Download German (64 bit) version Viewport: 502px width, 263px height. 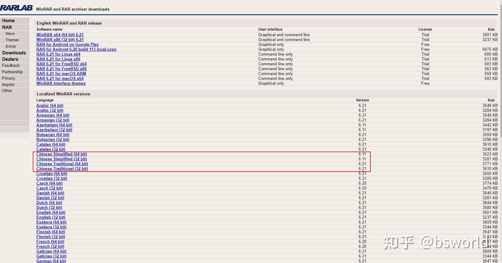point(51,261)
